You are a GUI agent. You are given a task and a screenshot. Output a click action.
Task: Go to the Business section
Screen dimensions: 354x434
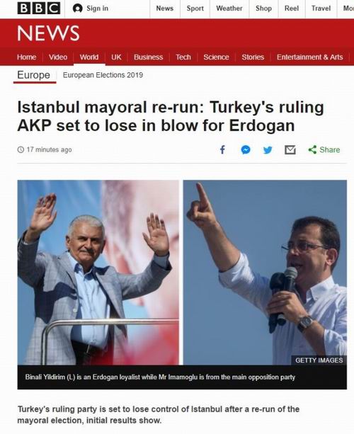click(149, 57)
